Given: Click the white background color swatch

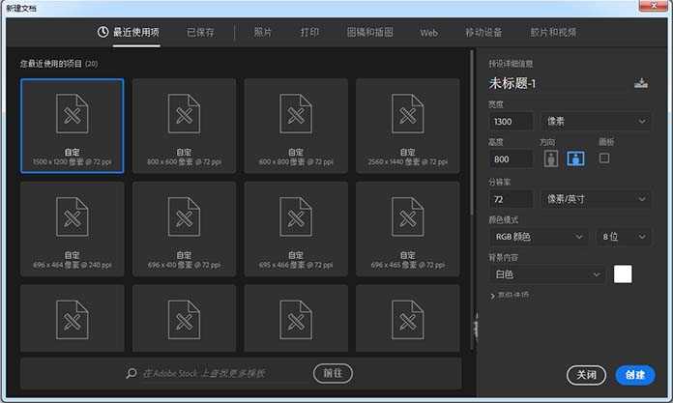Looking at the screenshot, I should 623,274.
